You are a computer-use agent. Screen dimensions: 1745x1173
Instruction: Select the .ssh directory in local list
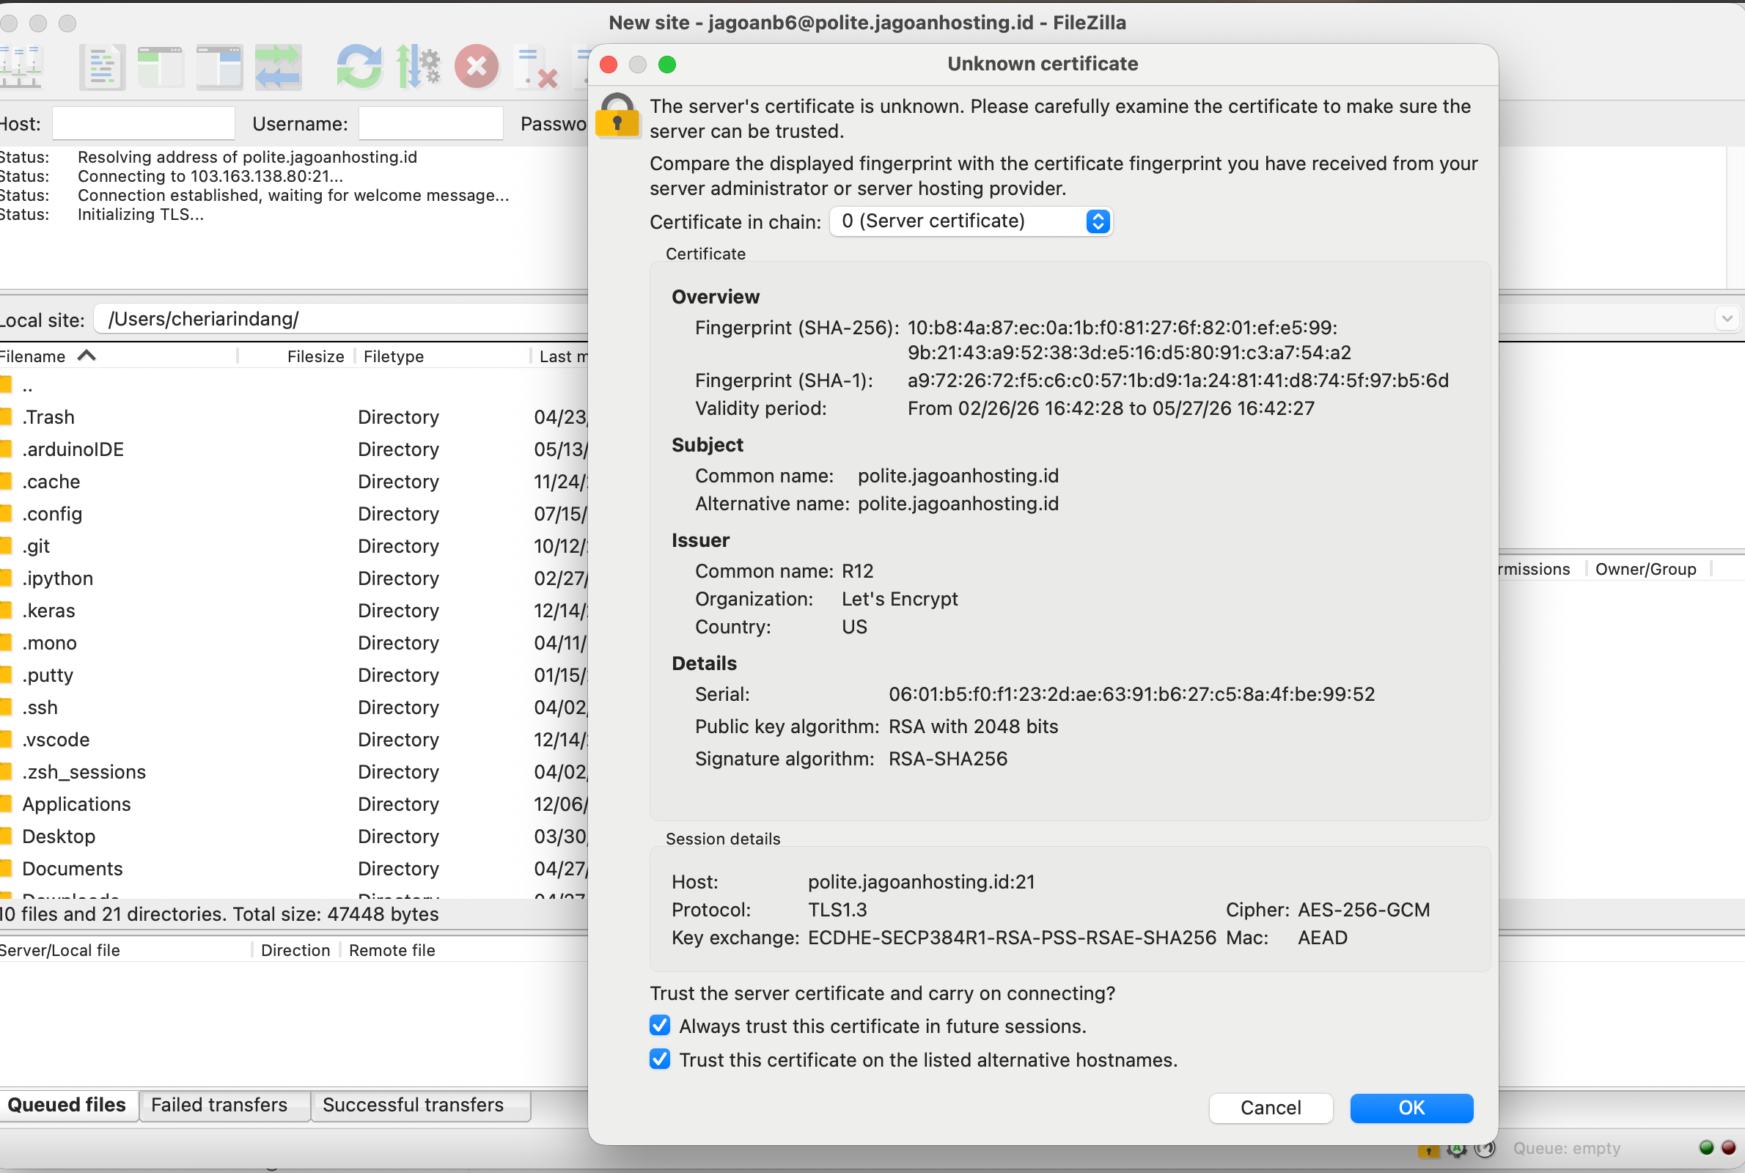click(x=40, y=707)
